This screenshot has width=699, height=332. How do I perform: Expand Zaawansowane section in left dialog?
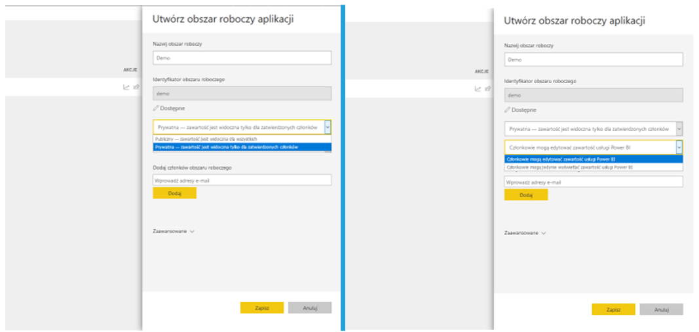point(174,231)
